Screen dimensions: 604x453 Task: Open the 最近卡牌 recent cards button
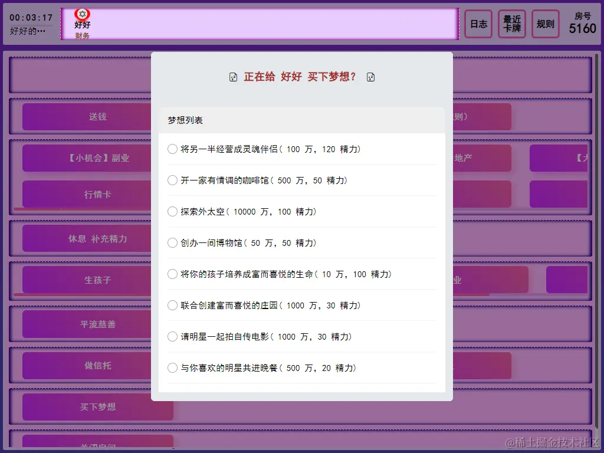pyautogui.click(x=512, y=24)
